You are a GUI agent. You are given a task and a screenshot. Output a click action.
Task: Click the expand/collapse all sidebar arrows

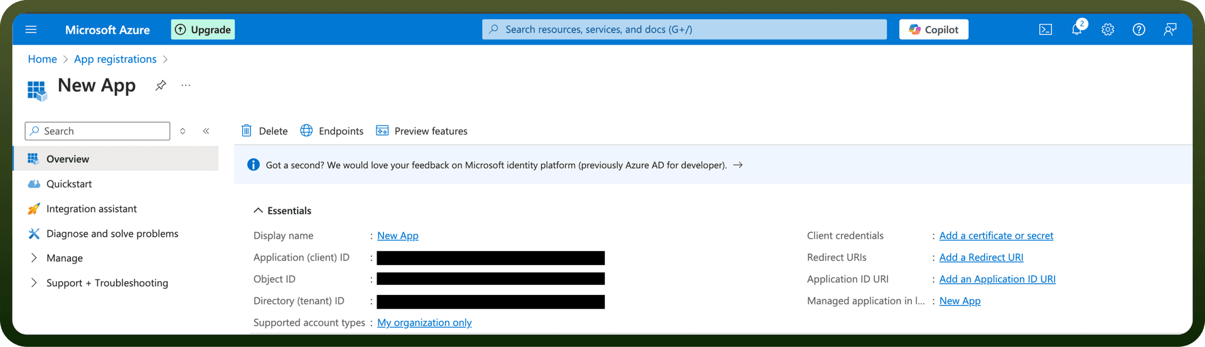click(183, 131)
